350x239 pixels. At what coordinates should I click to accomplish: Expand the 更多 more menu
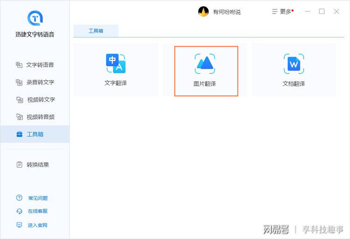point(283,11)
